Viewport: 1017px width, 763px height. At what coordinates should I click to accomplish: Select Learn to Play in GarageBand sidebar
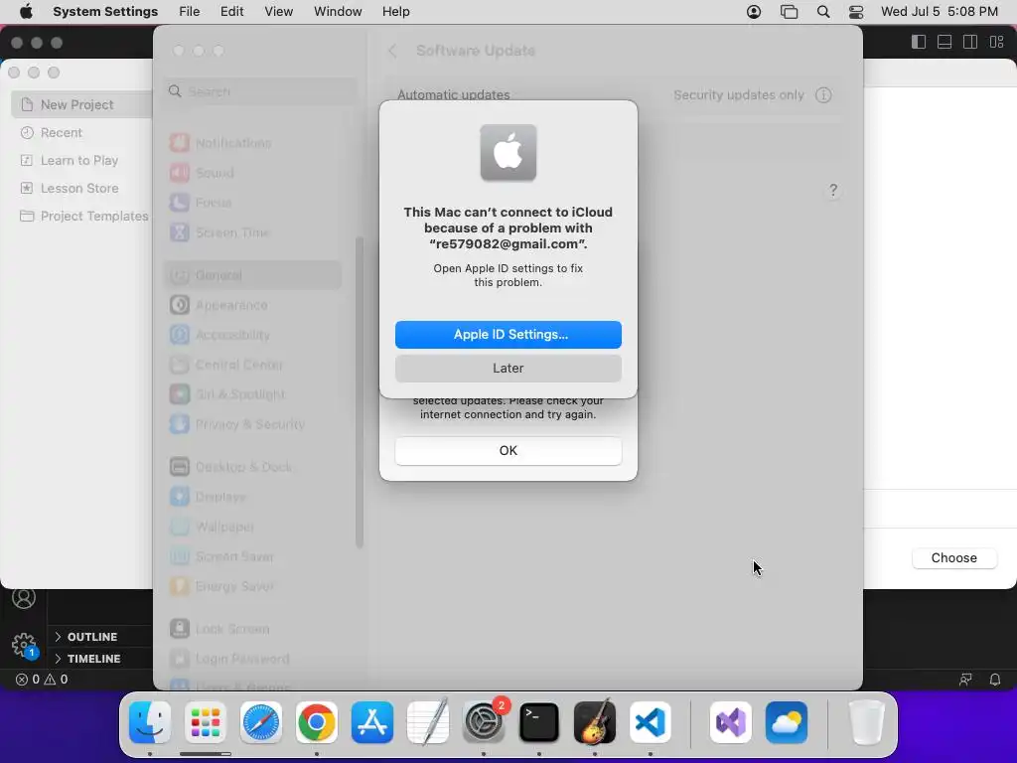(x=81, y=160)
